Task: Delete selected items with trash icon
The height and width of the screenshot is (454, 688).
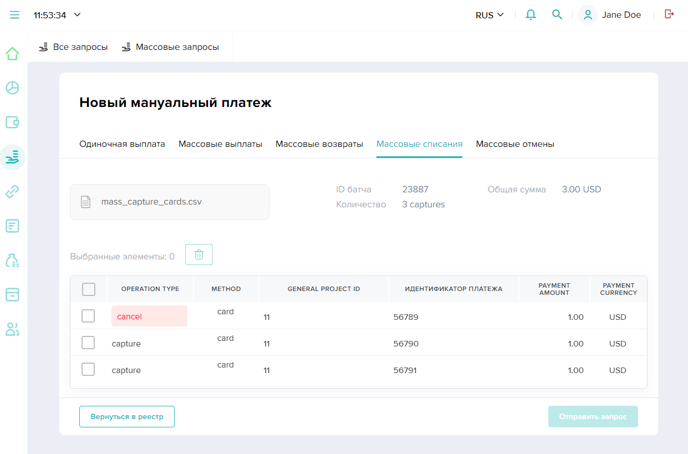Action: (199, 254)
